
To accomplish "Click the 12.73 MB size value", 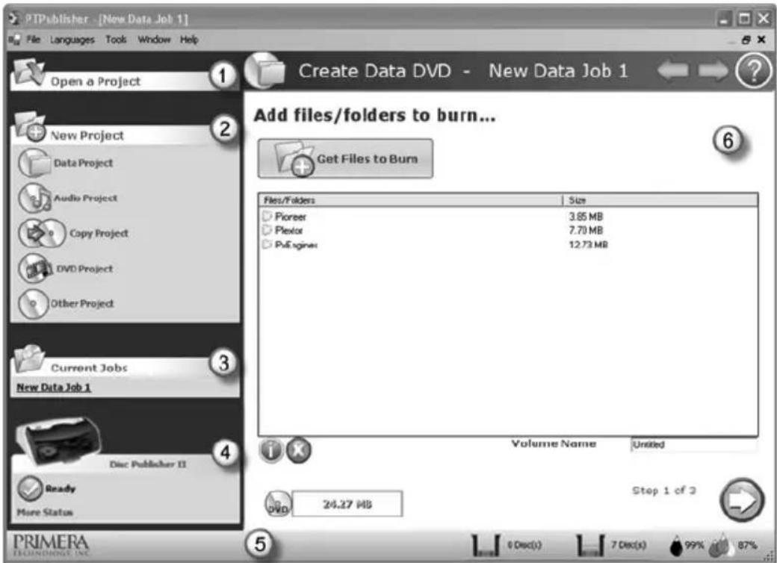I will coord(588,245).
